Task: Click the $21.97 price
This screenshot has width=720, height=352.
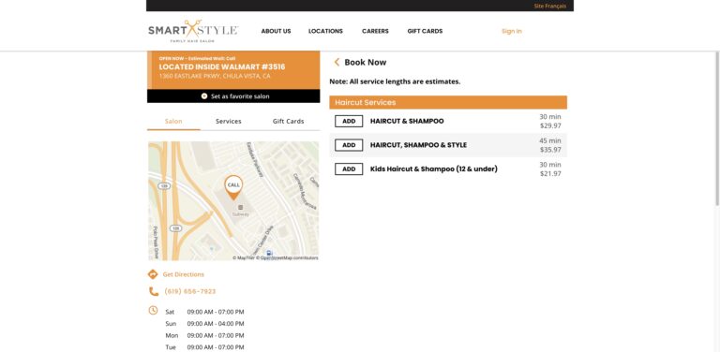Action: coord(550,173)
